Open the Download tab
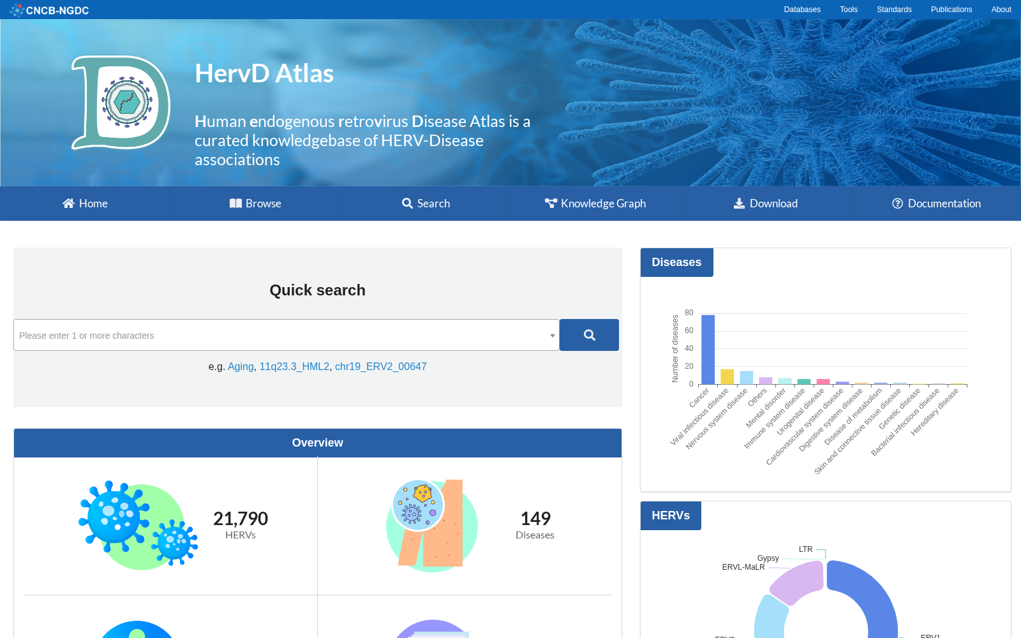1021x638 pixels. pos(766,204)
